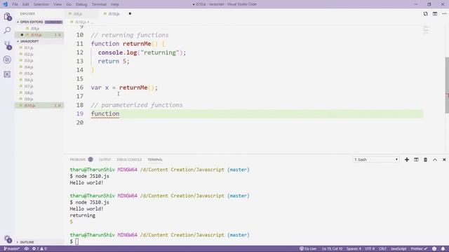Click the feedback smiley in status bar
The image size is (449, 252).
tap(434, 249)
